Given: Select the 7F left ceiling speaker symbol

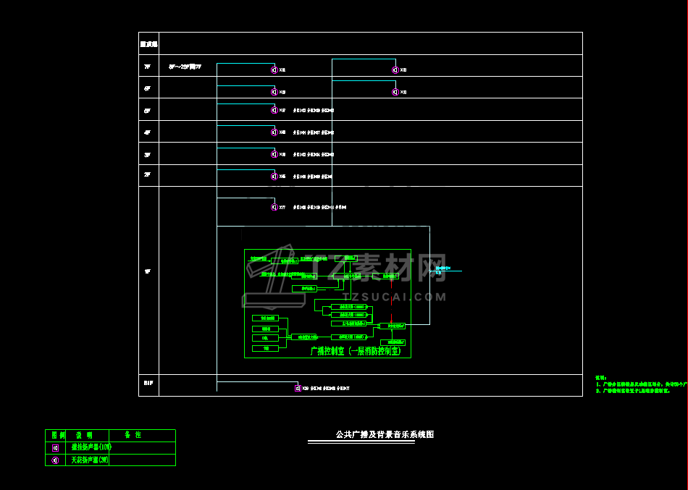Looking at the screenshot, I should tap(274, 69).
